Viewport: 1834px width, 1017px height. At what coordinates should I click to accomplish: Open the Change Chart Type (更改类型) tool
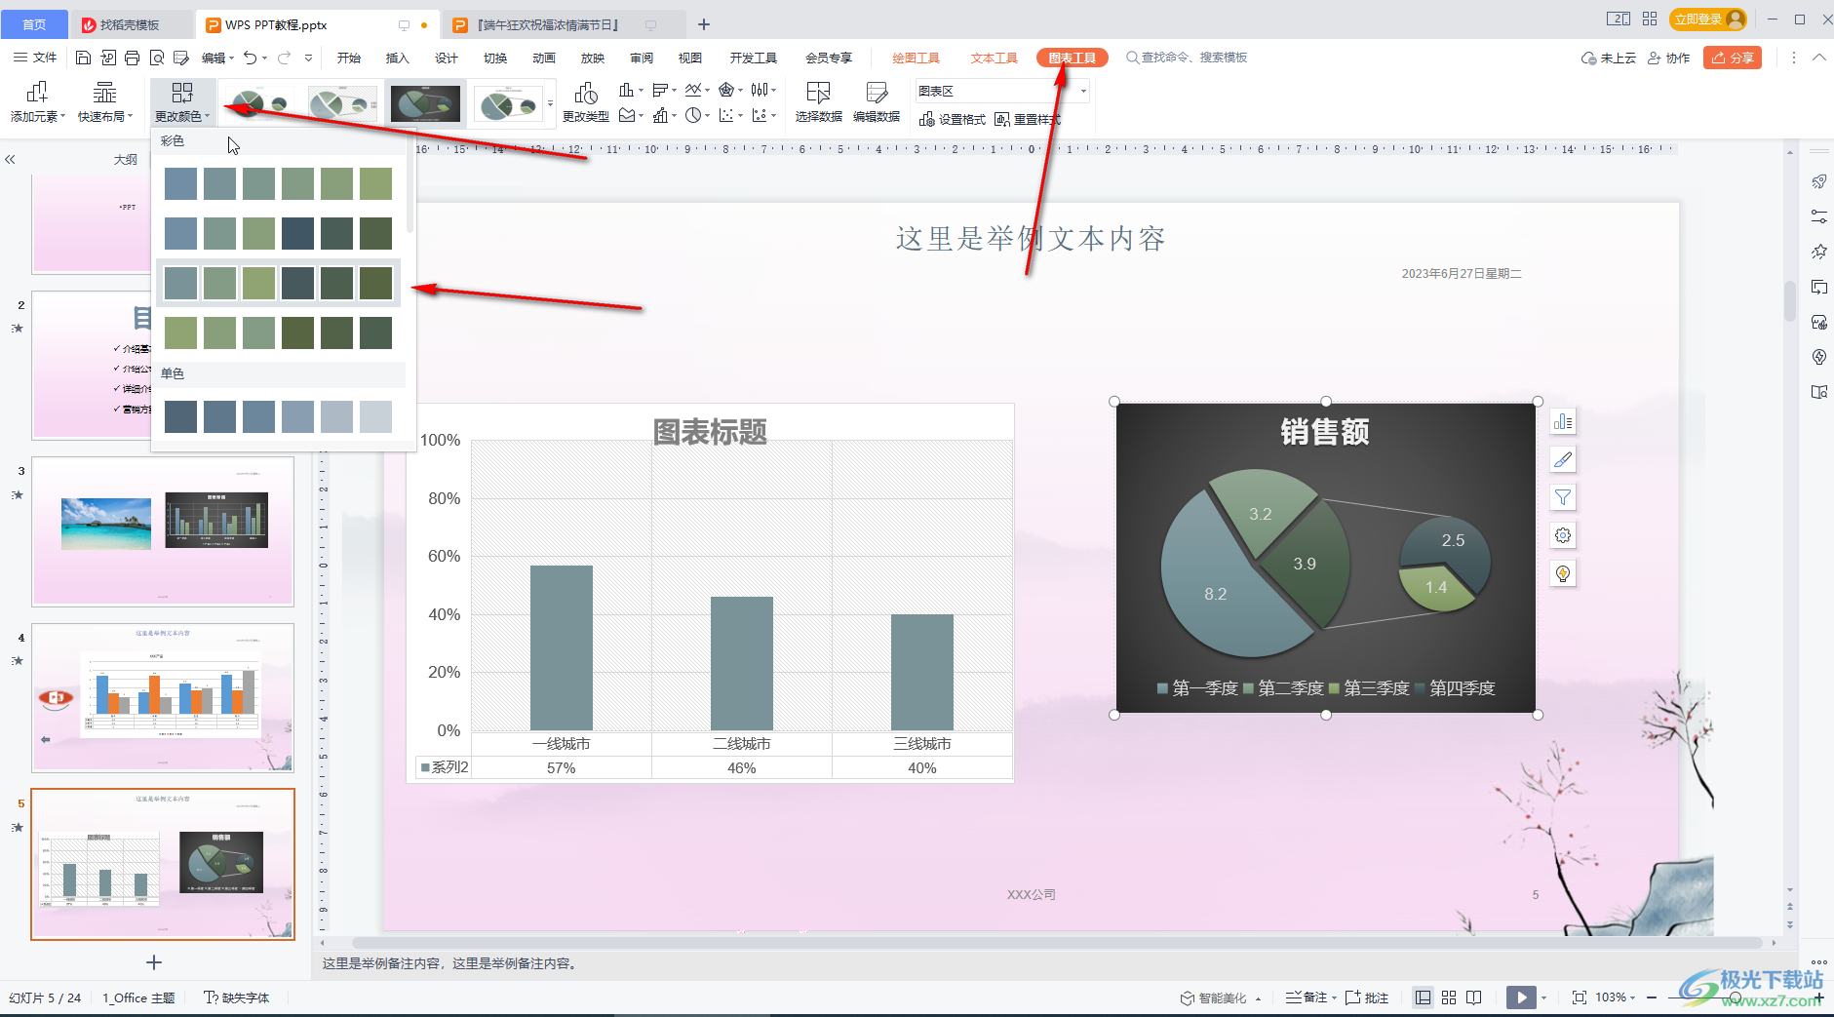click(586, 102)
